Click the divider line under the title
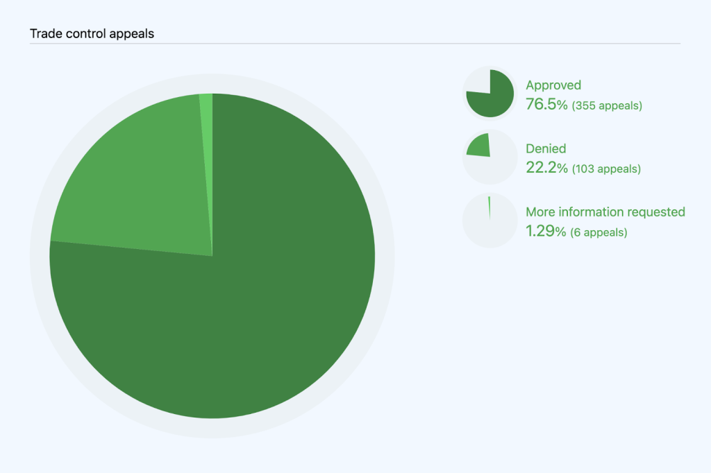 coord(355,44)
